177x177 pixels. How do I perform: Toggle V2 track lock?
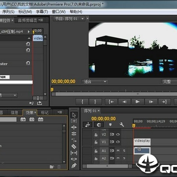coord(96,135)
